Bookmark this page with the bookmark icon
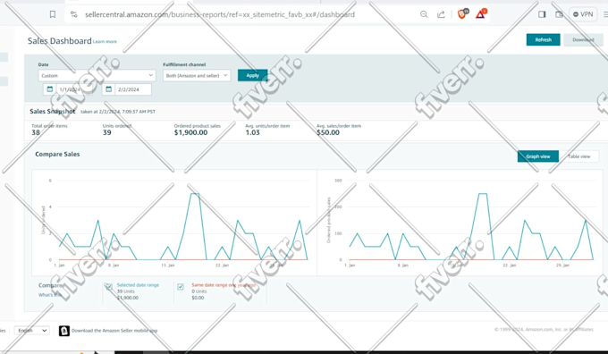 coord(53,14)
